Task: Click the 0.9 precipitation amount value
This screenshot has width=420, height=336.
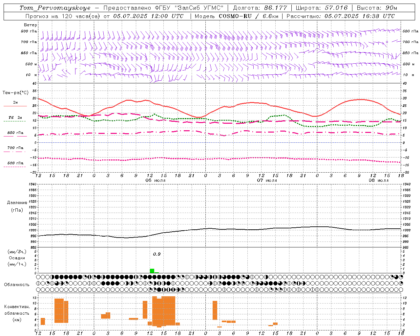Action: click(x=157, y=254)
